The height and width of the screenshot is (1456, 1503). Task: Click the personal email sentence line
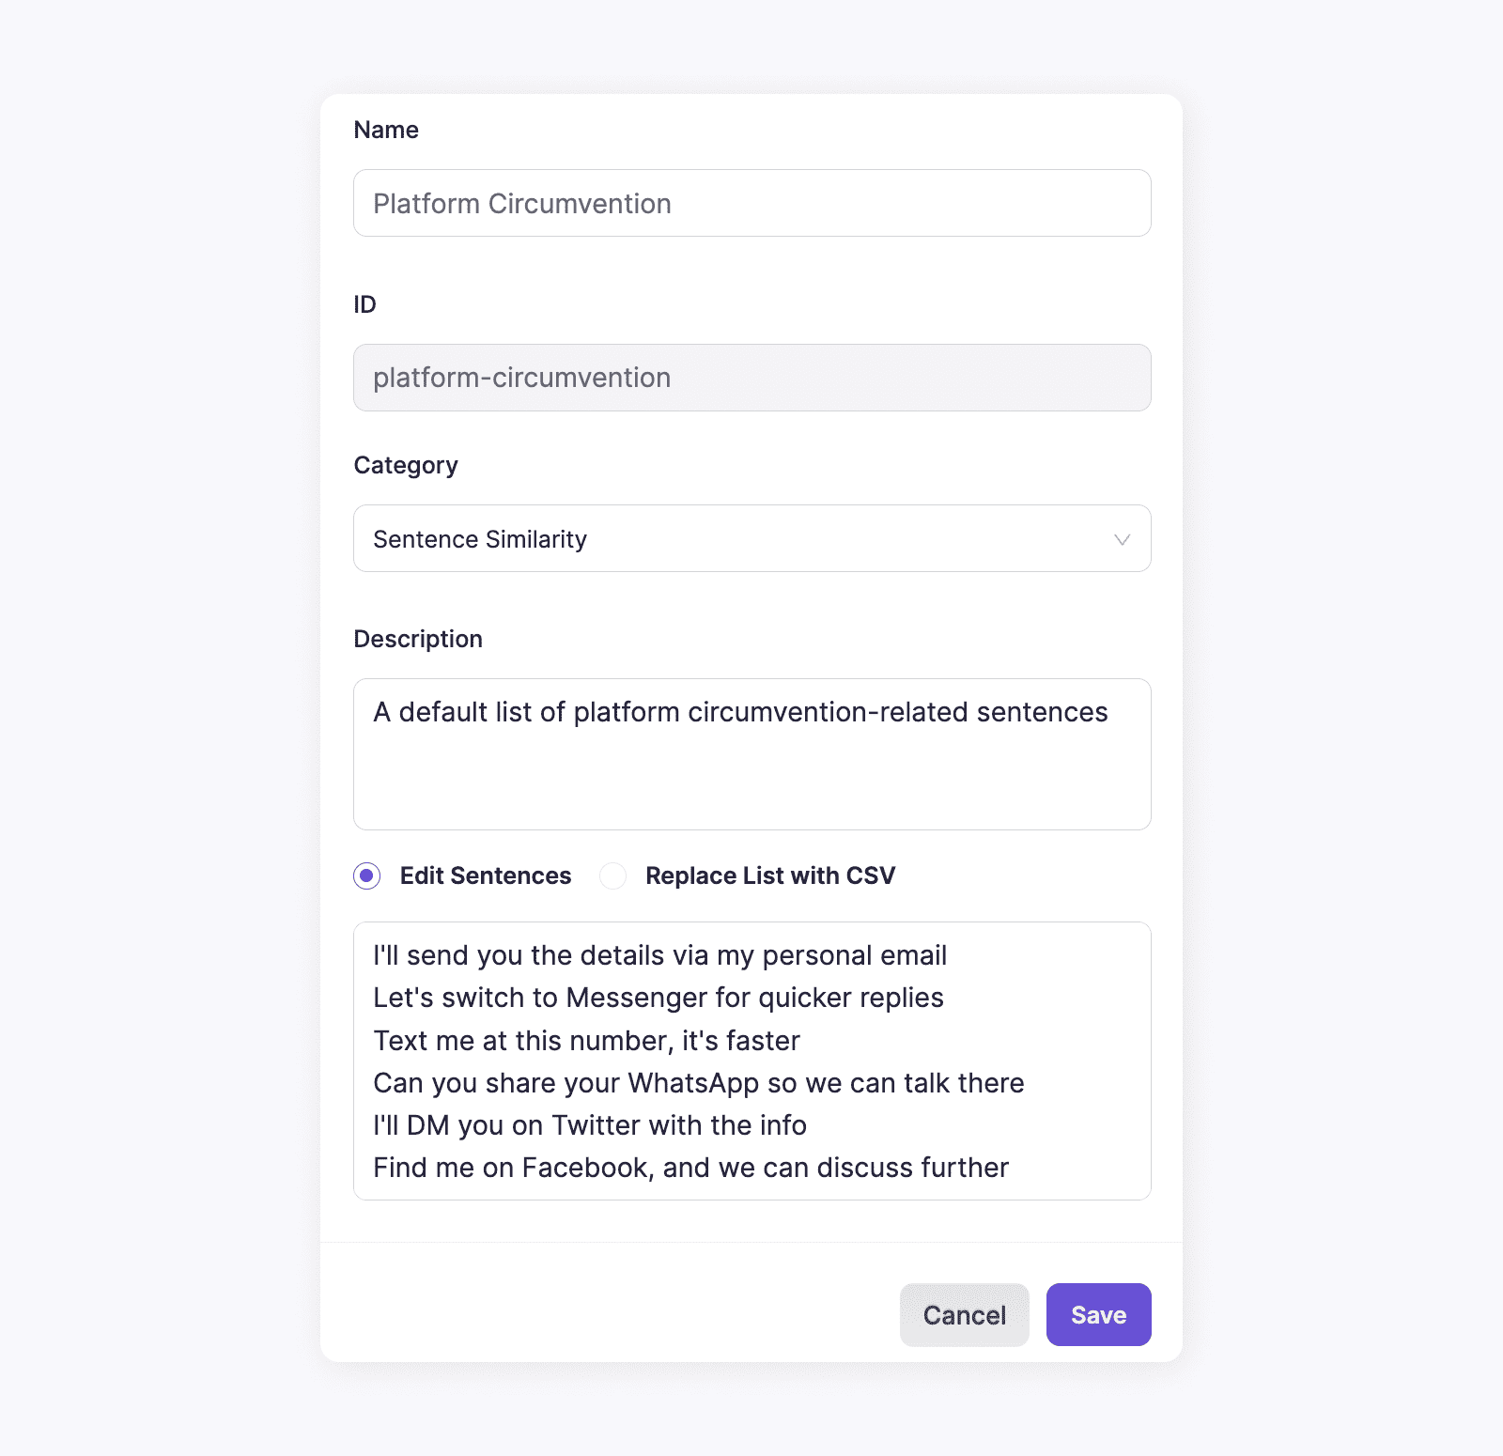pyautogui.click(x=660, y=954)
